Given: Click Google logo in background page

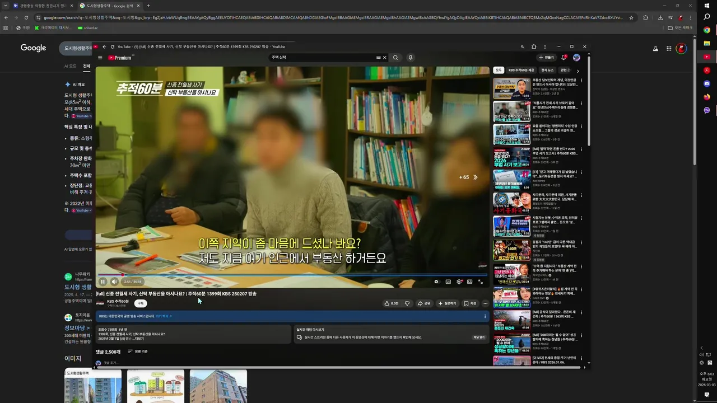Looking at the screenshot, I should click(x=34, y=48).
